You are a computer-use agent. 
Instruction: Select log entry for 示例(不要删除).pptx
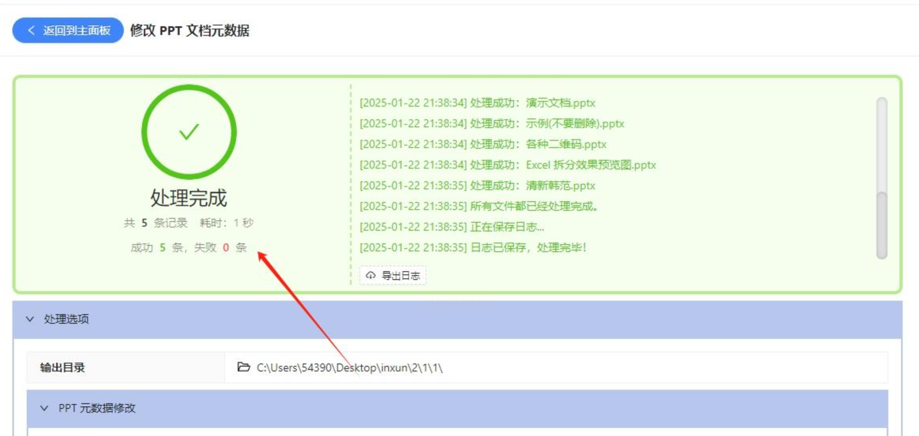[x=492, y=124]
